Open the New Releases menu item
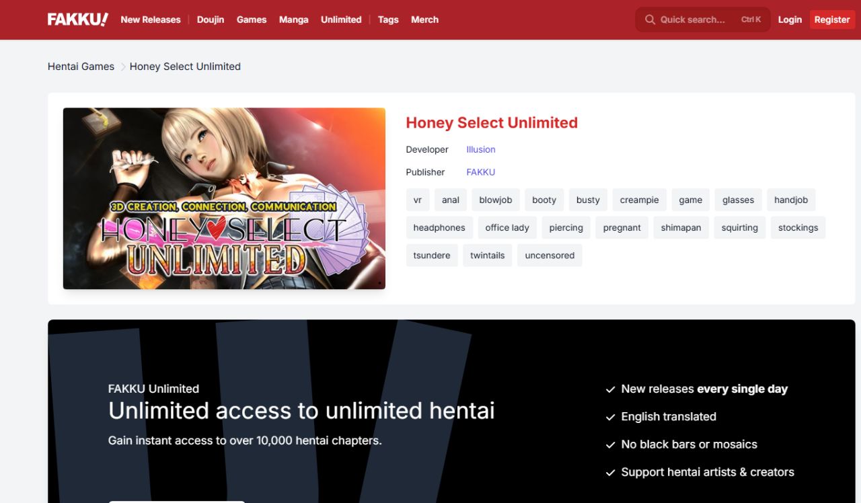 pos(151,20)
